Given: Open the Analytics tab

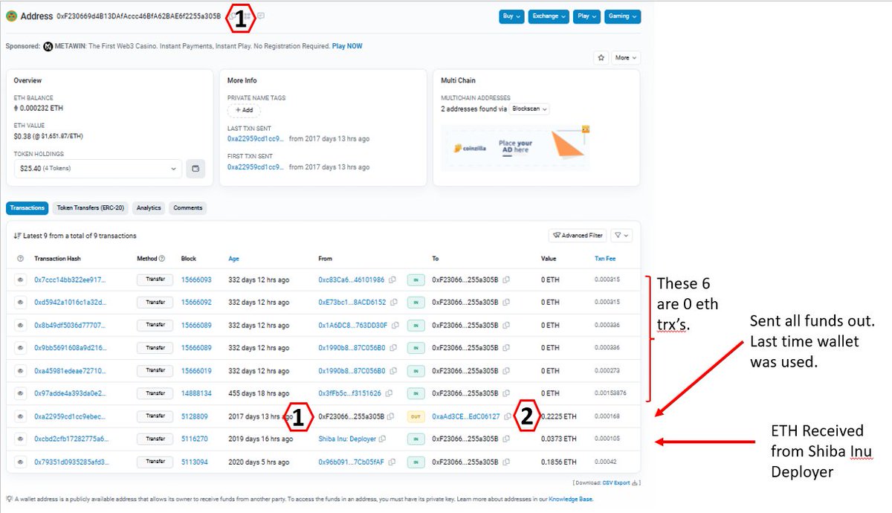Looking at the screenshot, I should (149, 208).
